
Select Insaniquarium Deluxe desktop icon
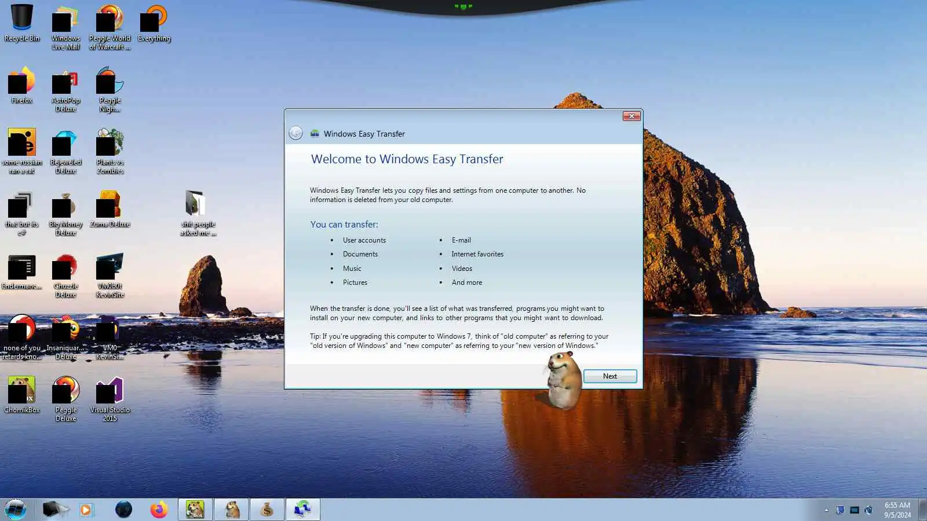coord(65,337)
